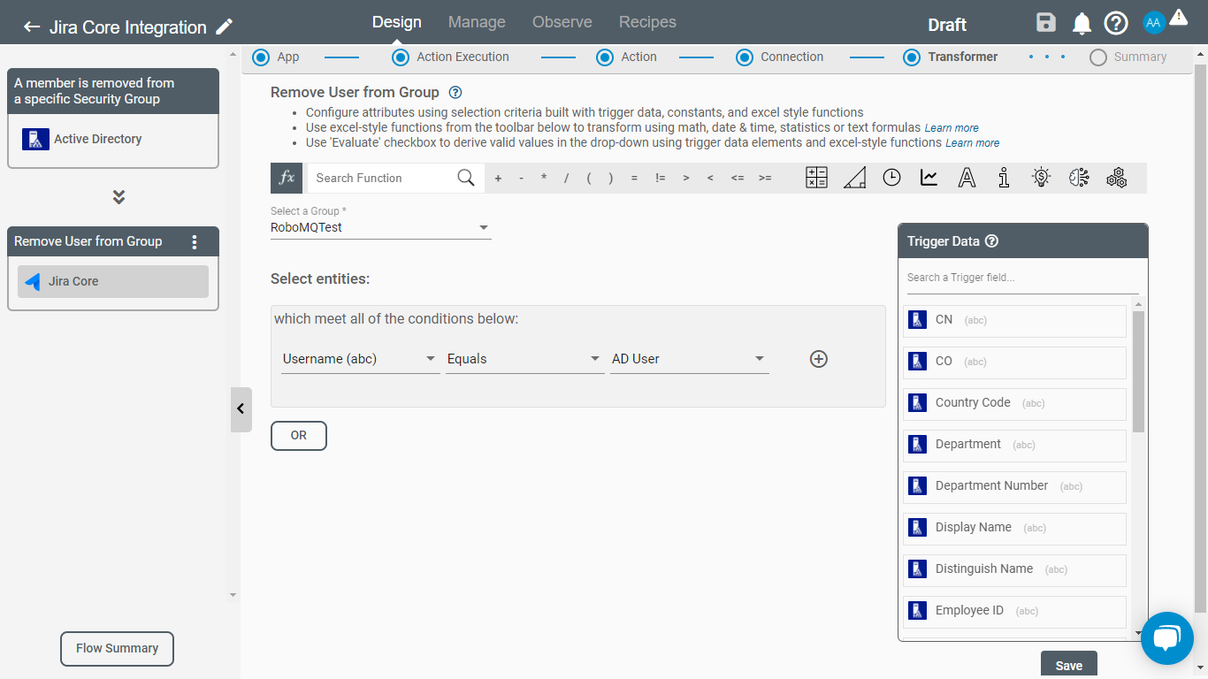Insert the plus operator

point(498,178)
